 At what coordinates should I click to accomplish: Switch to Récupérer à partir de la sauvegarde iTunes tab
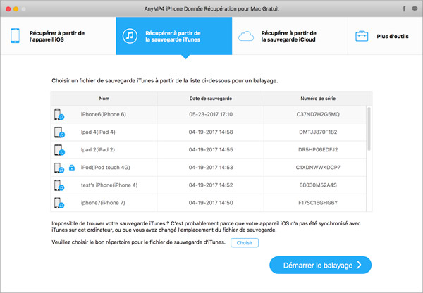pos(174,36)
